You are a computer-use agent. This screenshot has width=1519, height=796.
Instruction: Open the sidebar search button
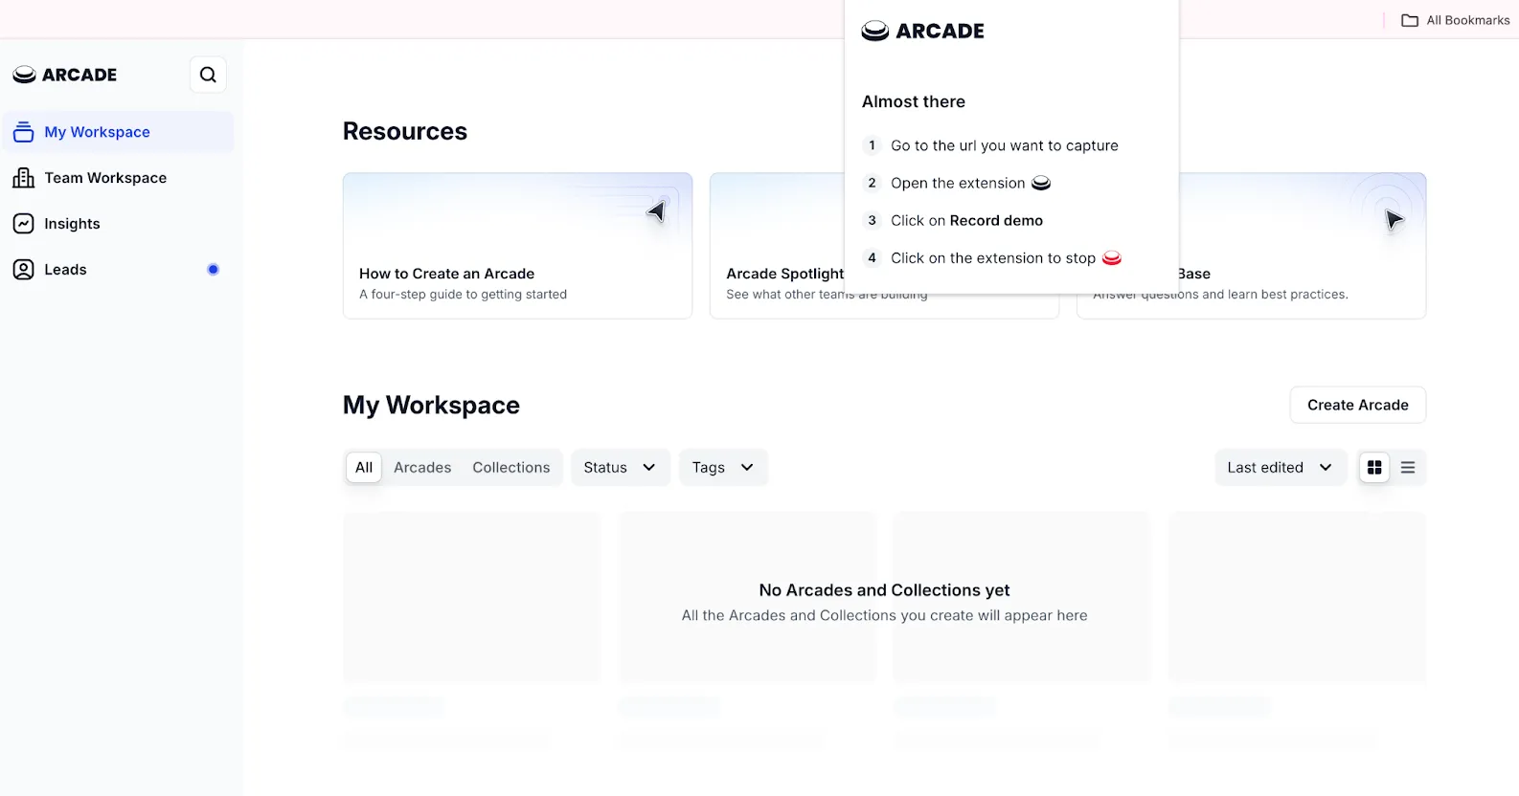click(208, 75)
